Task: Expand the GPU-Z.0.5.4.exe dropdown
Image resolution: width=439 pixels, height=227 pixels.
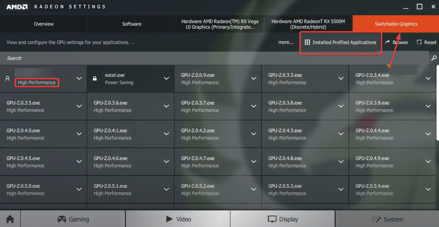Action: click(428, 189)
